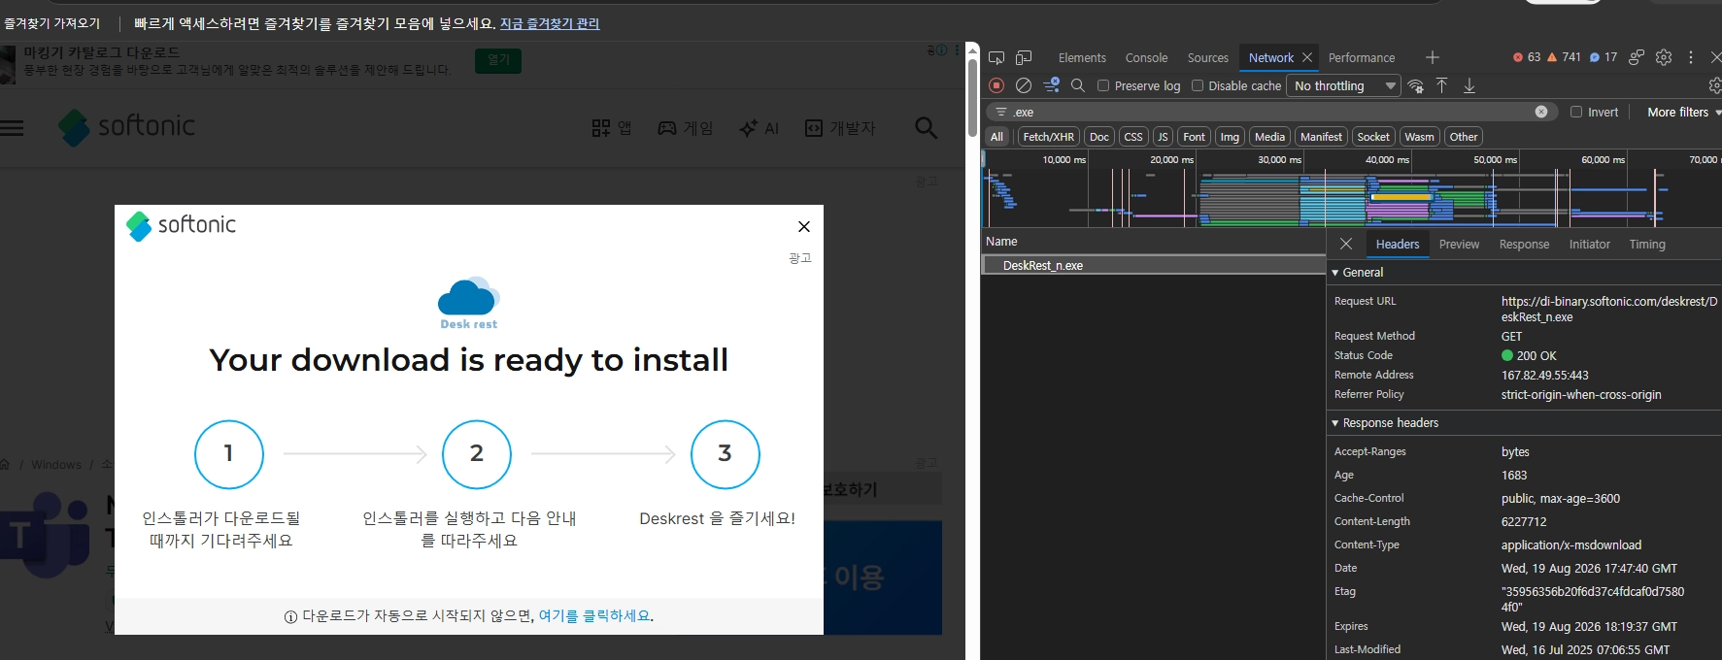Filter requests by Other type
This screenshot has height=660, width=1722.
(1464, 137)
